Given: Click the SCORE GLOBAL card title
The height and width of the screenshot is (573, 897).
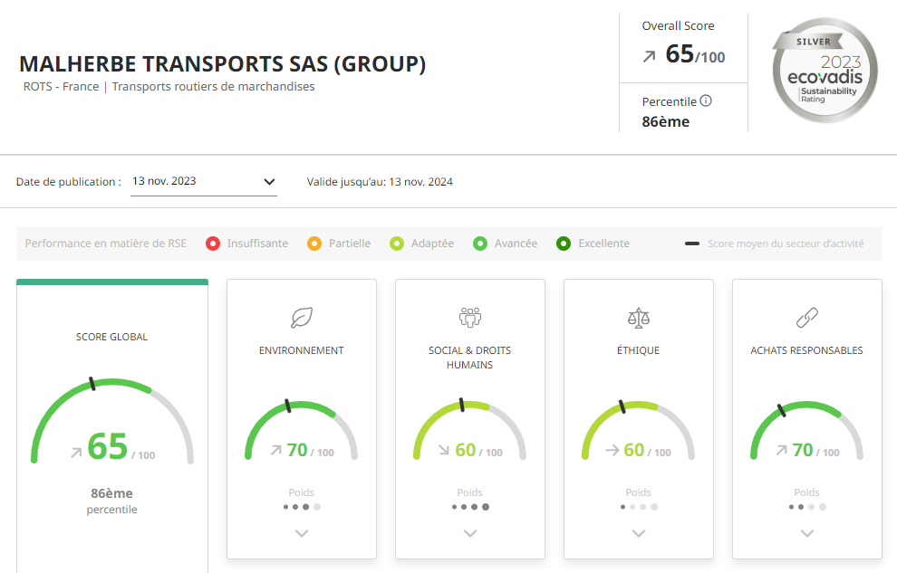Looking at the screenshot, I should (x=112, y=337).
